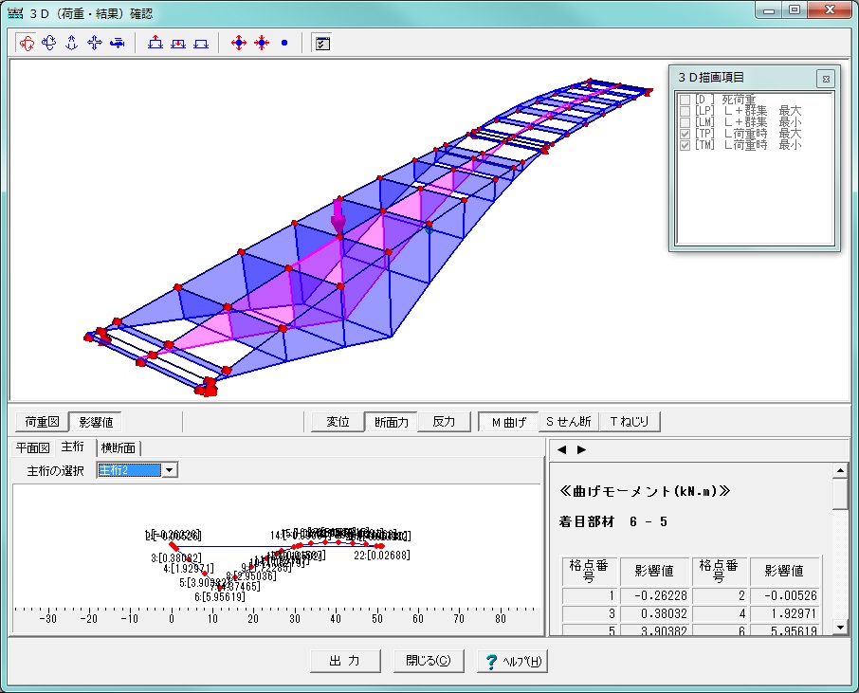Click the scale-up icon with the red up arrow

155,43
